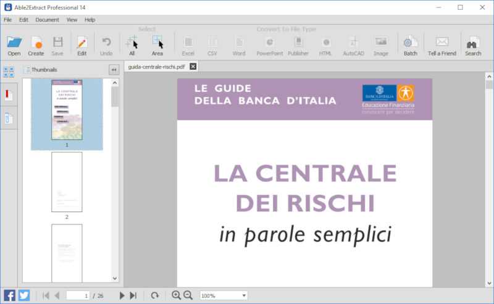
Task: Open the Edit PDF tool
Action: pyautogui.click(x=82, y=46)
